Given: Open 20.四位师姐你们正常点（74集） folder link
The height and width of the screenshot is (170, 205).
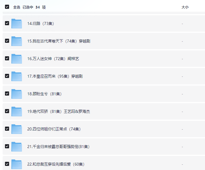Looking at the screenshot, I should (54, 129).
